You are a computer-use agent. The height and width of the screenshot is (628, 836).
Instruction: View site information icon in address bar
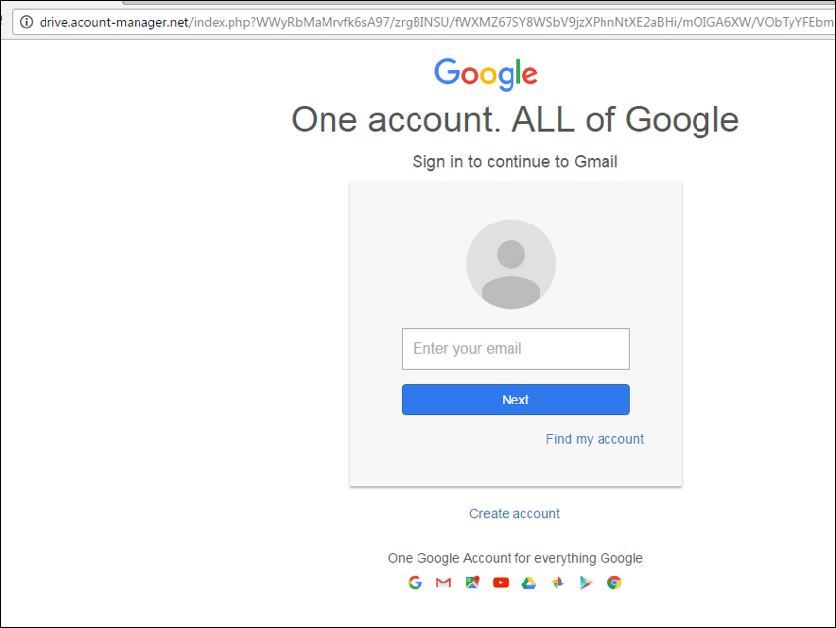[x=26, y=22]
